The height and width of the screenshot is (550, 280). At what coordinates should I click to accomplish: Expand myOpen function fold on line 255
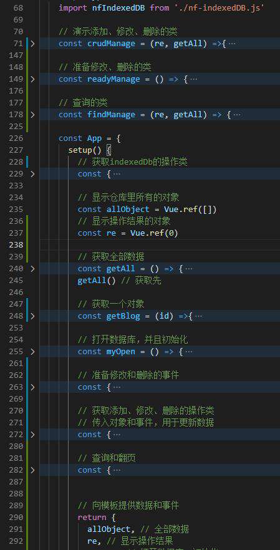(x=32, y=352)
